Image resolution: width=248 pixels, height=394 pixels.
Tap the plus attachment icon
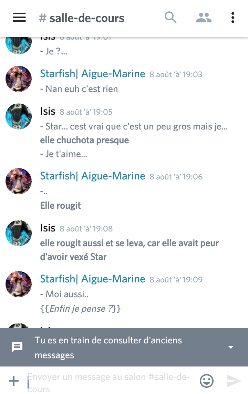click(x=13, y=381)
